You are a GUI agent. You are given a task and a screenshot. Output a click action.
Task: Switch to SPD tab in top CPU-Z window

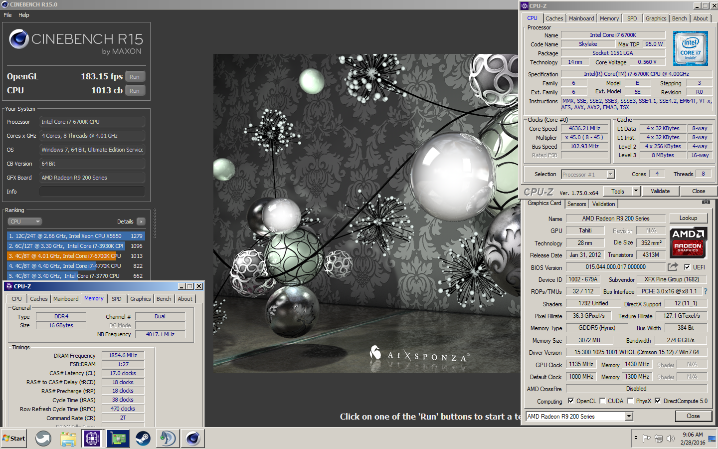[x=632, y=18]
